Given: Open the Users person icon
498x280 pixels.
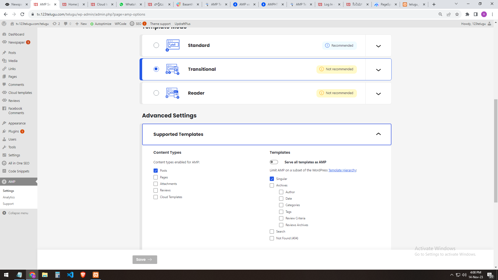Looking at the screenshot, I should [4, 139].
